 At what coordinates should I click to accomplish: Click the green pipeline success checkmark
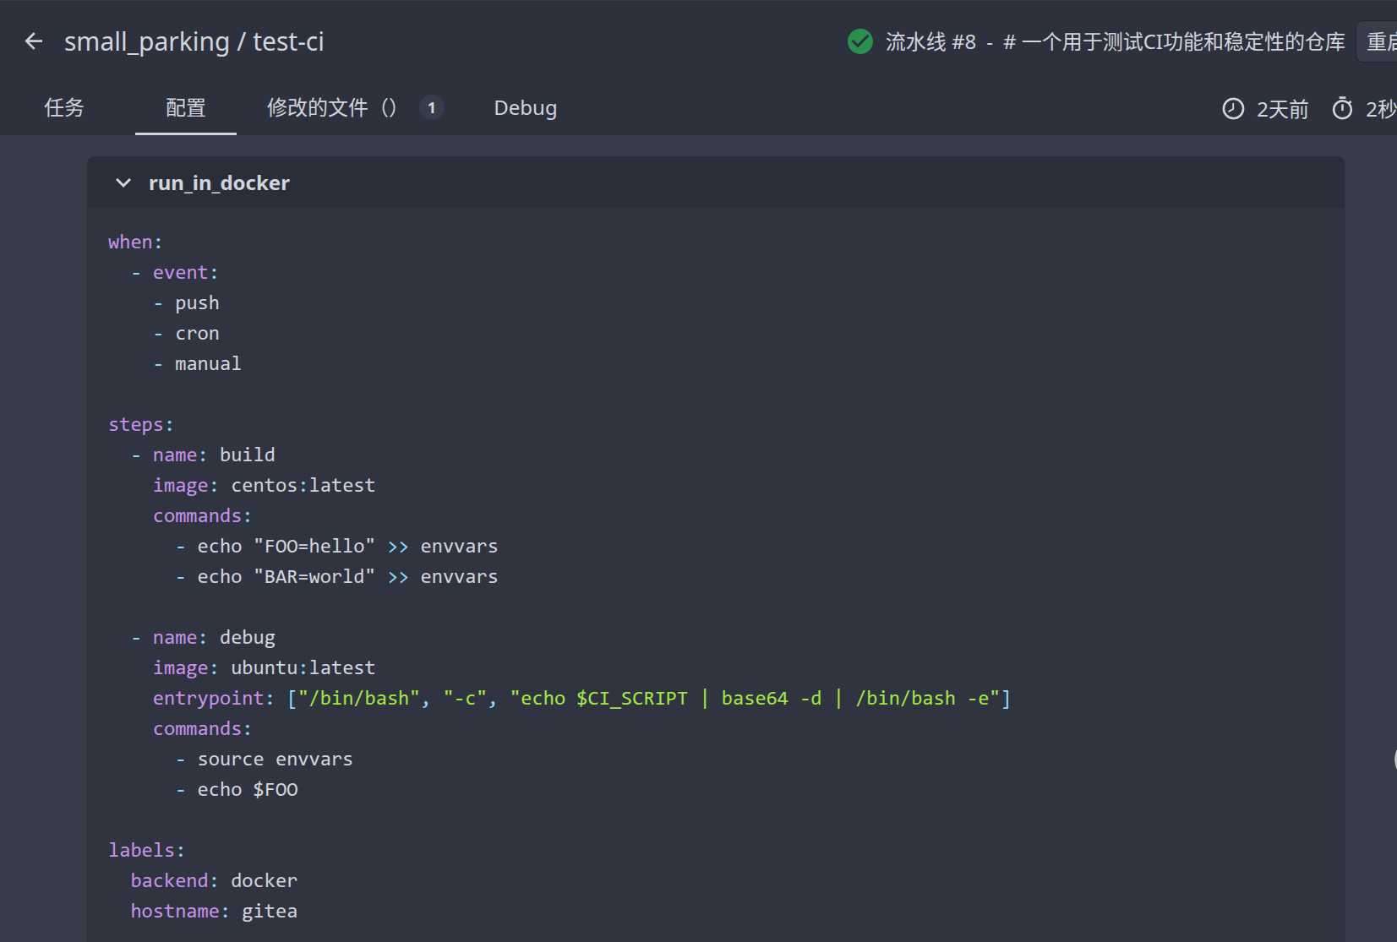coord(859,41)
